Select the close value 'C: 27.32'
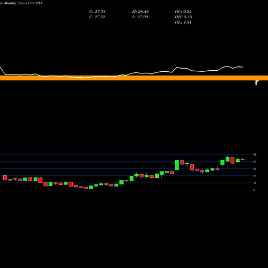The width and height of the screenshot is (268, 268). coord(97,17)
